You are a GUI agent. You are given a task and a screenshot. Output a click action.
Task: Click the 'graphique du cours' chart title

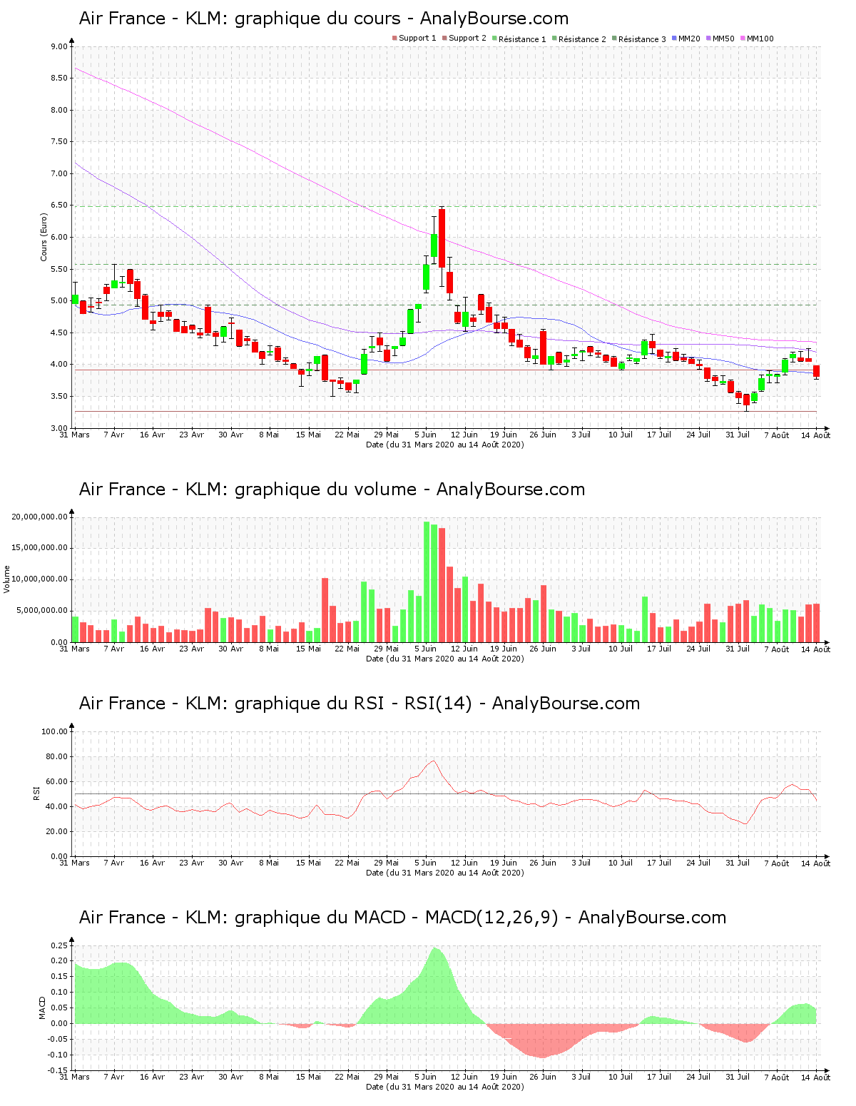coord(324,19)
